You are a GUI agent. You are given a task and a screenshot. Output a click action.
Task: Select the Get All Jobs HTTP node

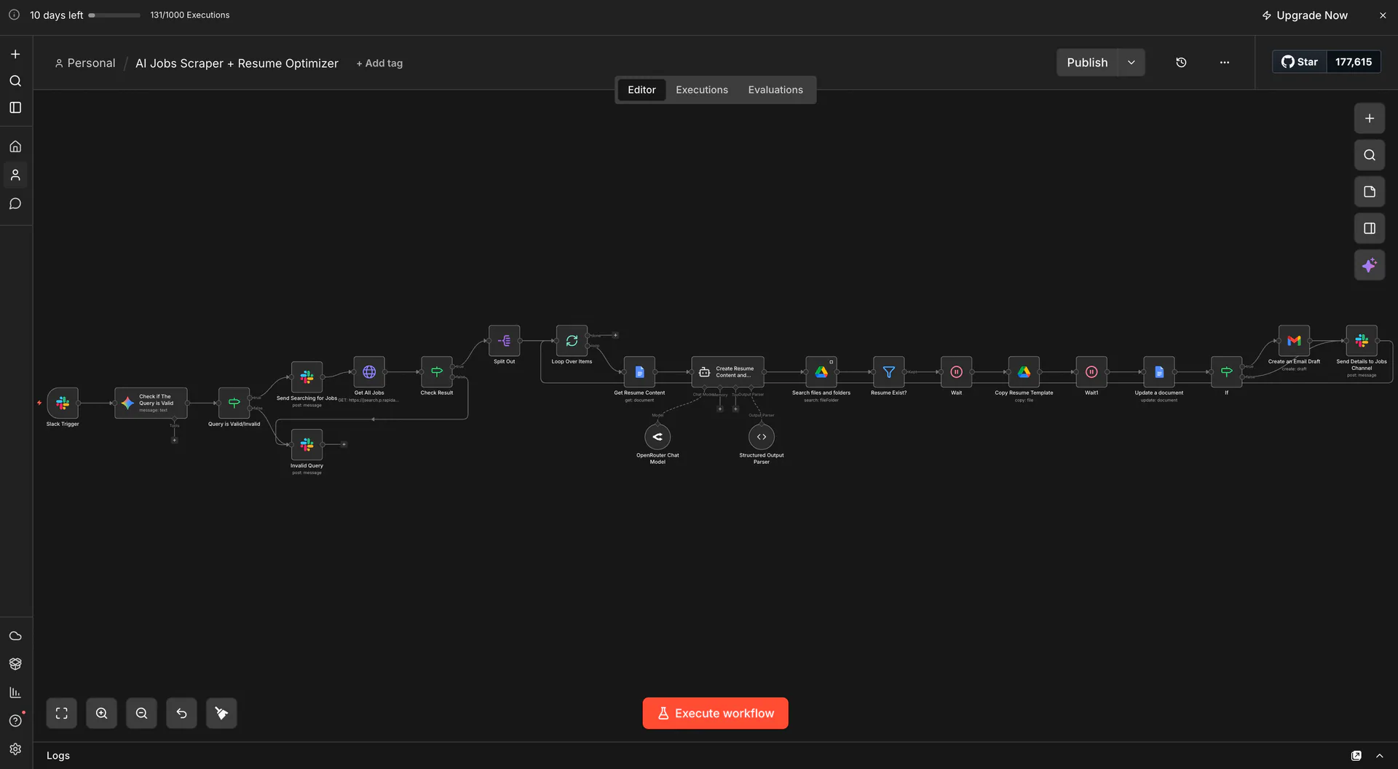click(369, 372)
